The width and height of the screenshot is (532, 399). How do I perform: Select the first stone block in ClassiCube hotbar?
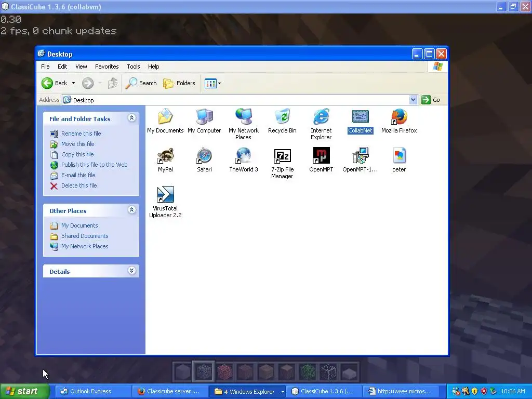[x=182, y=371]
